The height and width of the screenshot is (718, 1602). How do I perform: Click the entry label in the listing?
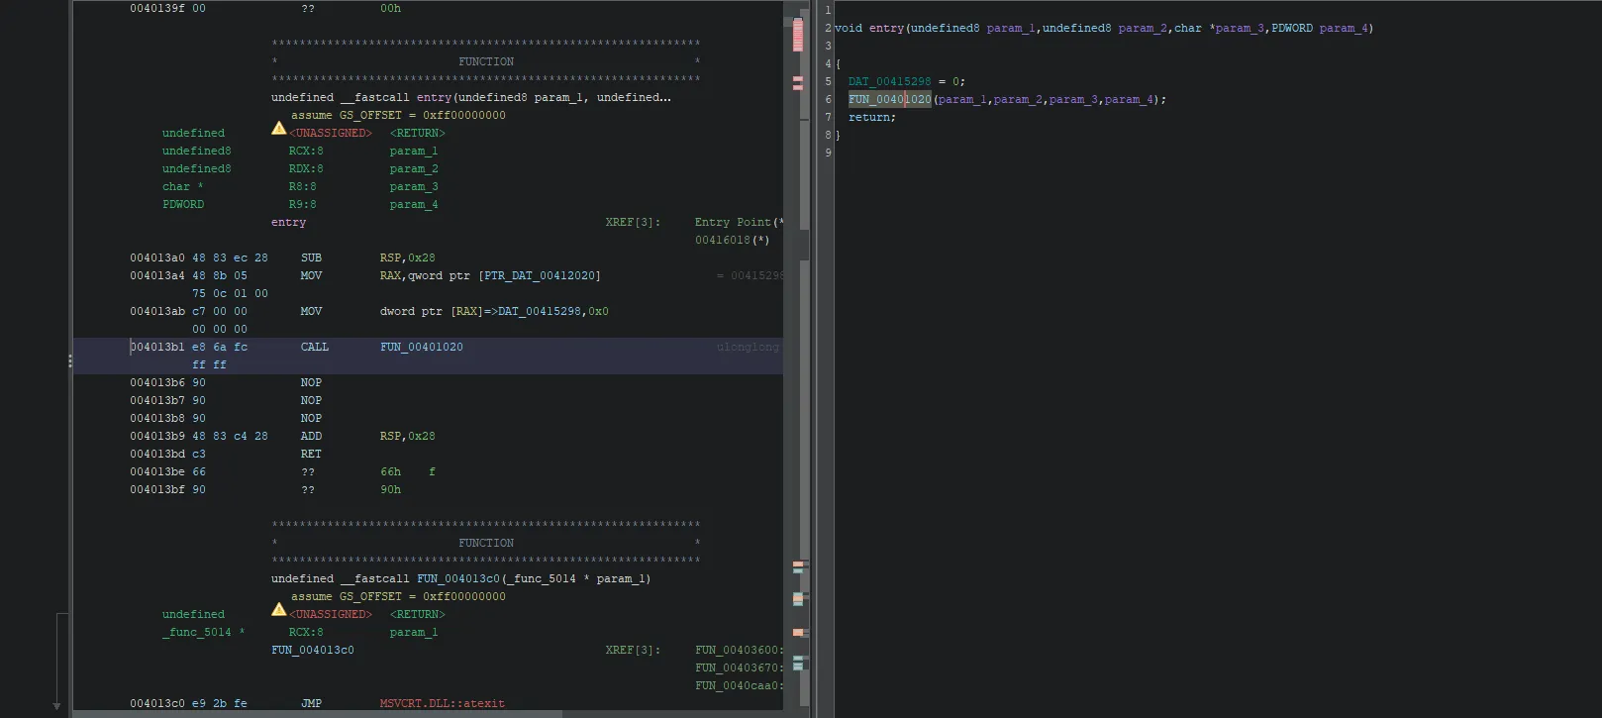click(x=288, y=223)
